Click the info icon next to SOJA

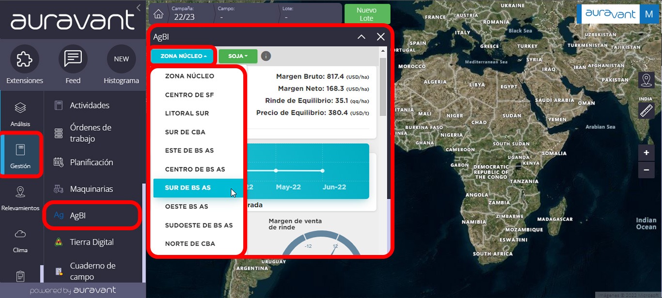(x=266, y=56)
